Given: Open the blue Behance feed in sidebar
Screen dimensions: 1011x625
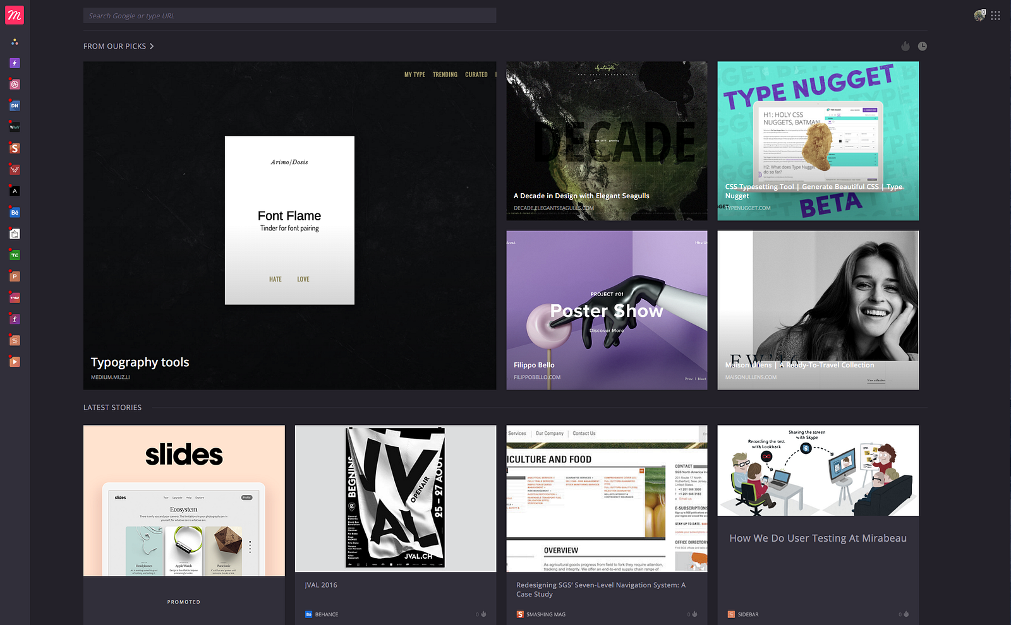Looking at the screenshot, I should tap(15, 212).
